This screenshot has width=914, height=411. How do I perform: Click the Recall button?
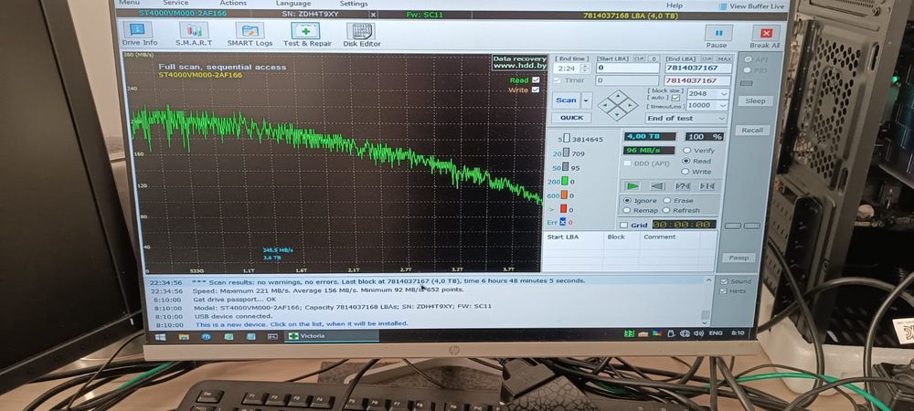(752, 131)
